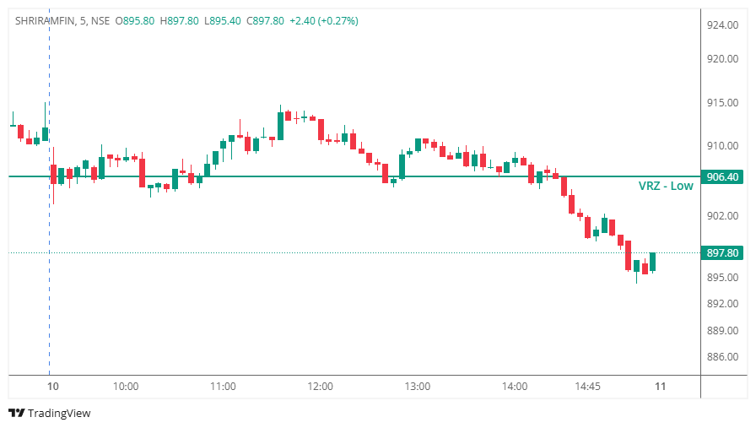756x428 pixels.
Task: Click the +2.40 (+0.27%) change value
Action: pyautogui.click(x=323, y=21)
